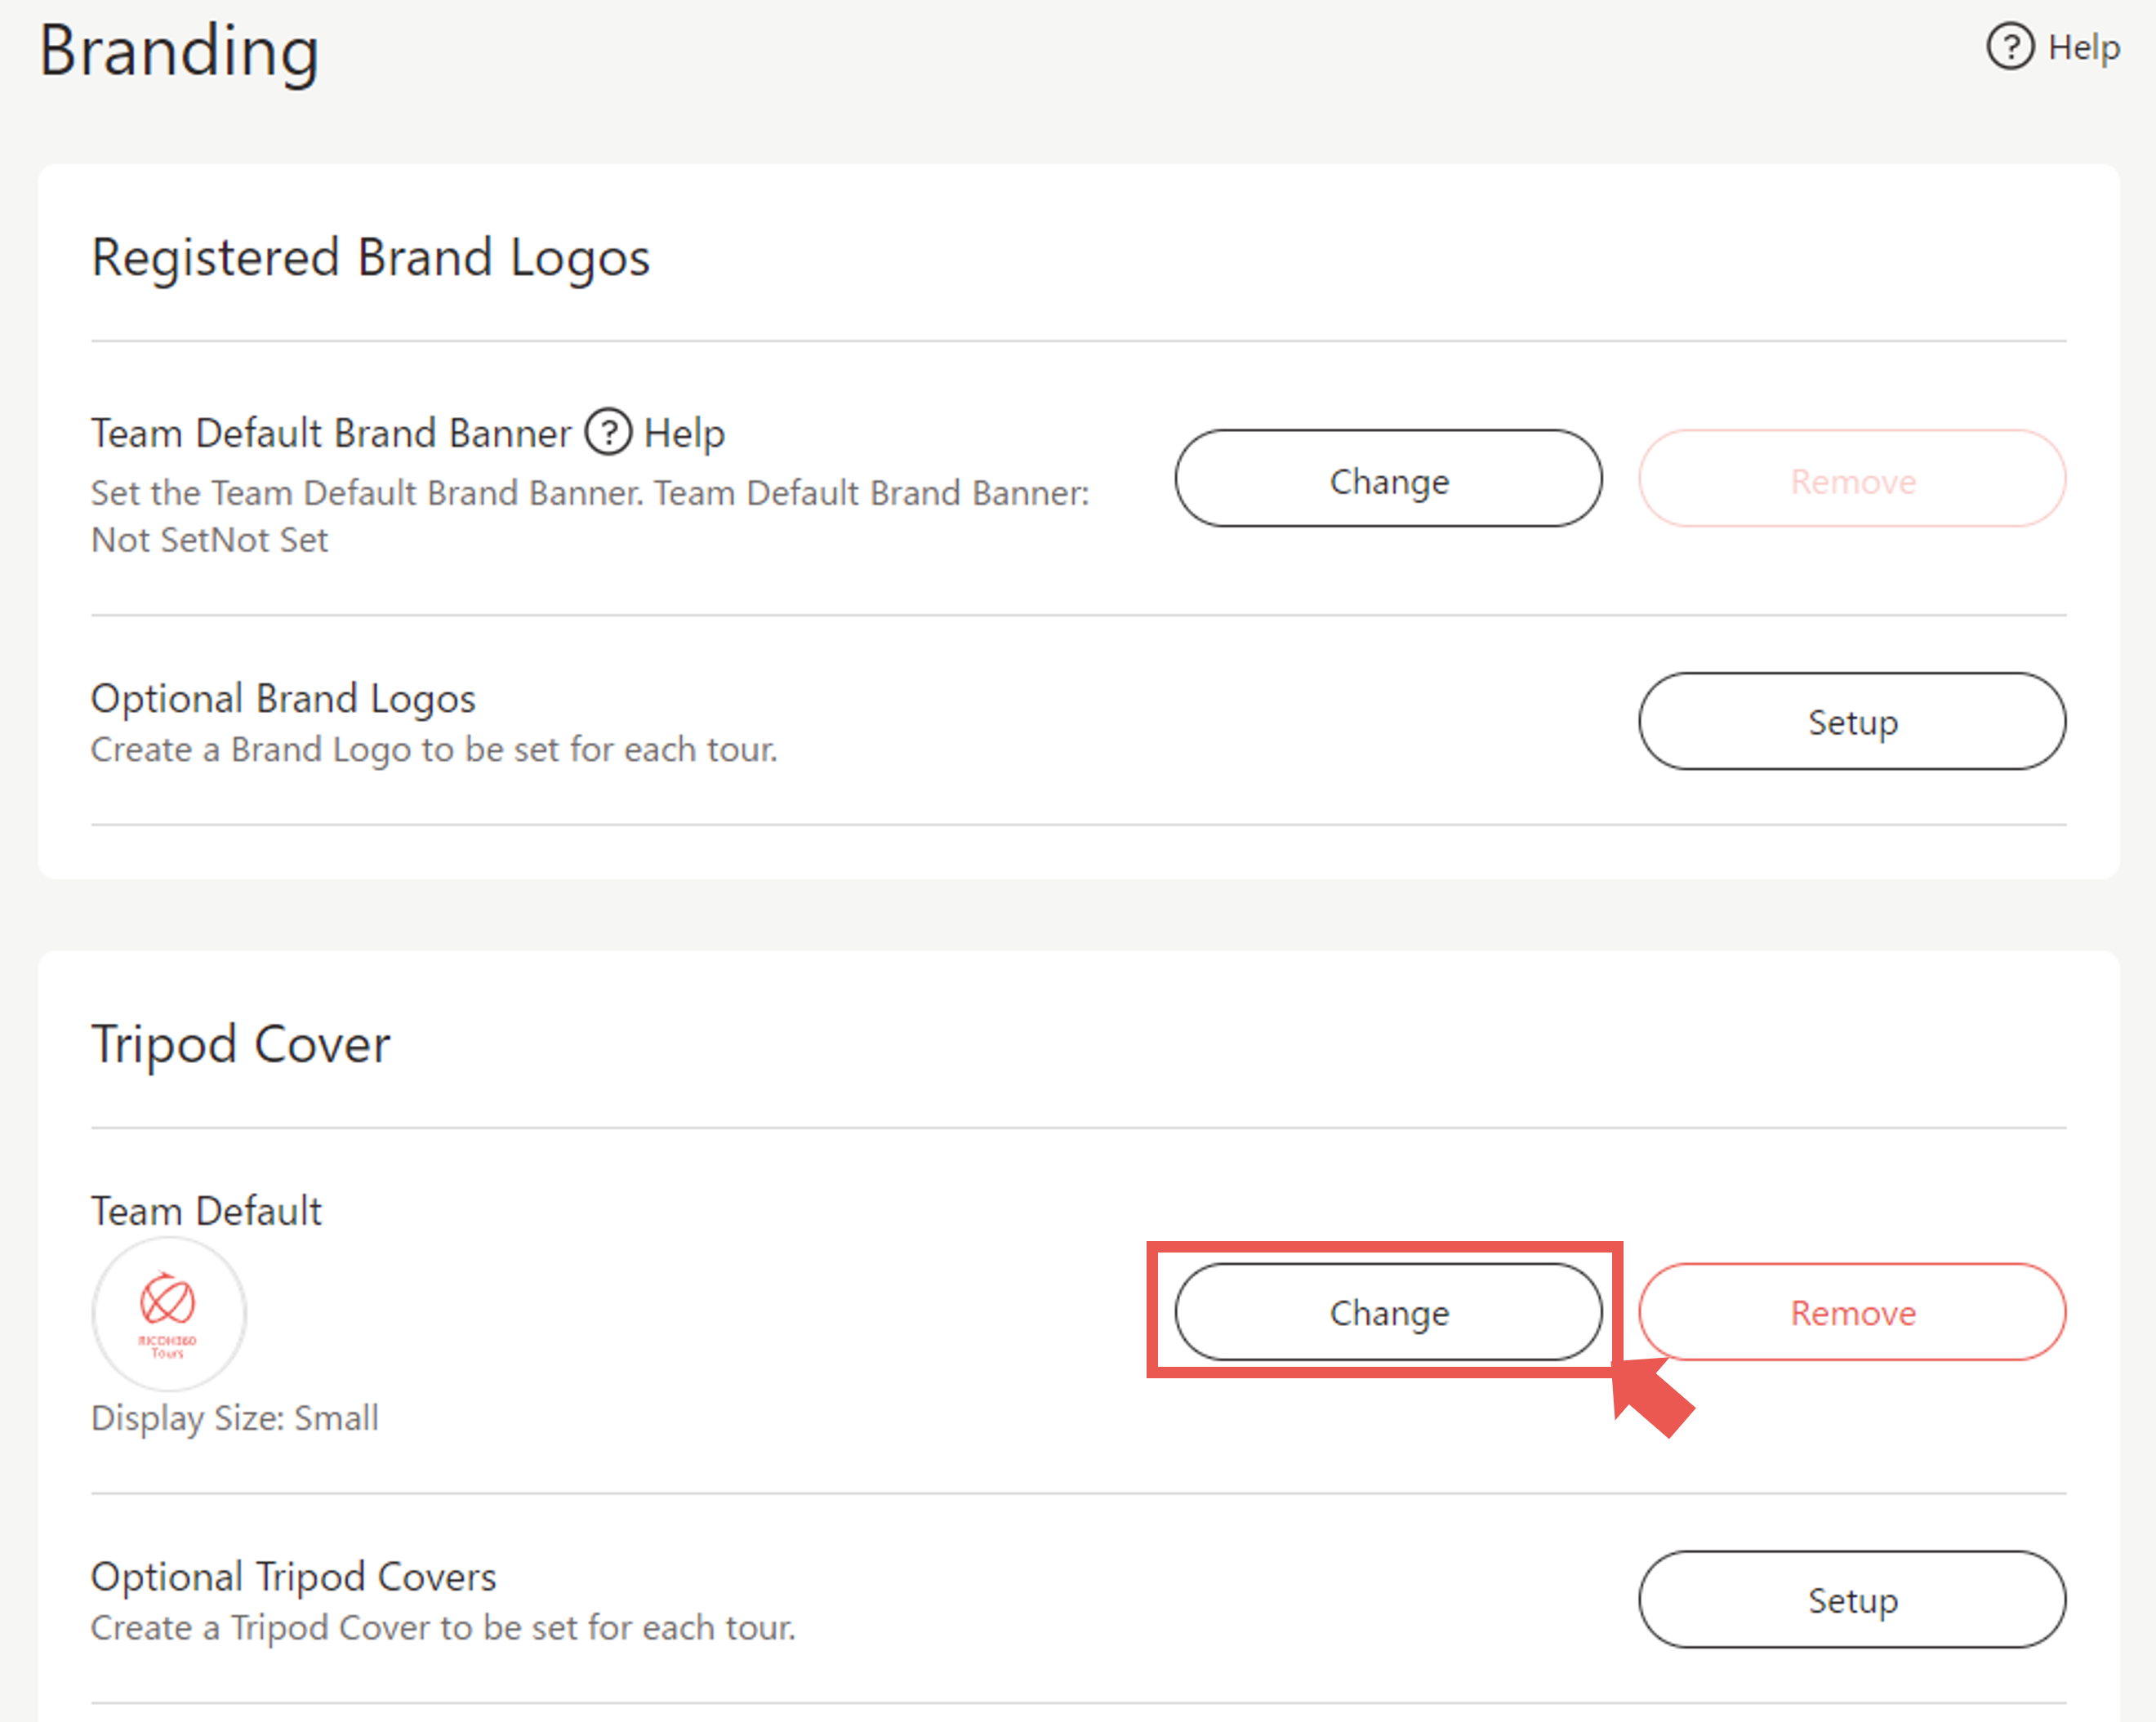The width and height of the screenshot is (2156, 1722).
Task: Click the top-right Help question mark icon
Action: (x=2009, y=47)
